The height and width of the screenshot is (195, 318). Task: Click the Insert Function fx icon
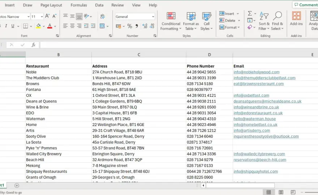click(x=34, y=45)
